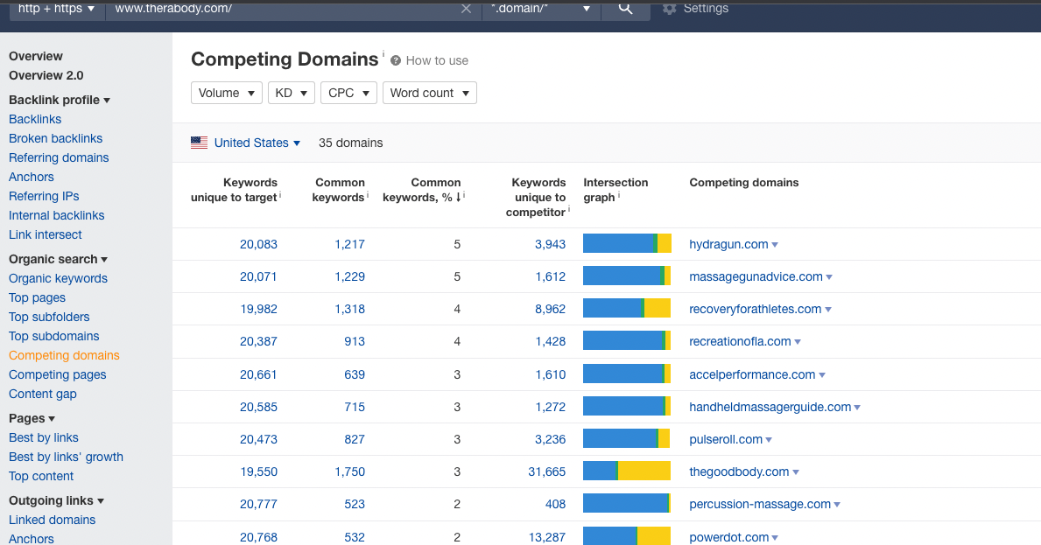Click unique-to-competitor value 31,665

547,472
